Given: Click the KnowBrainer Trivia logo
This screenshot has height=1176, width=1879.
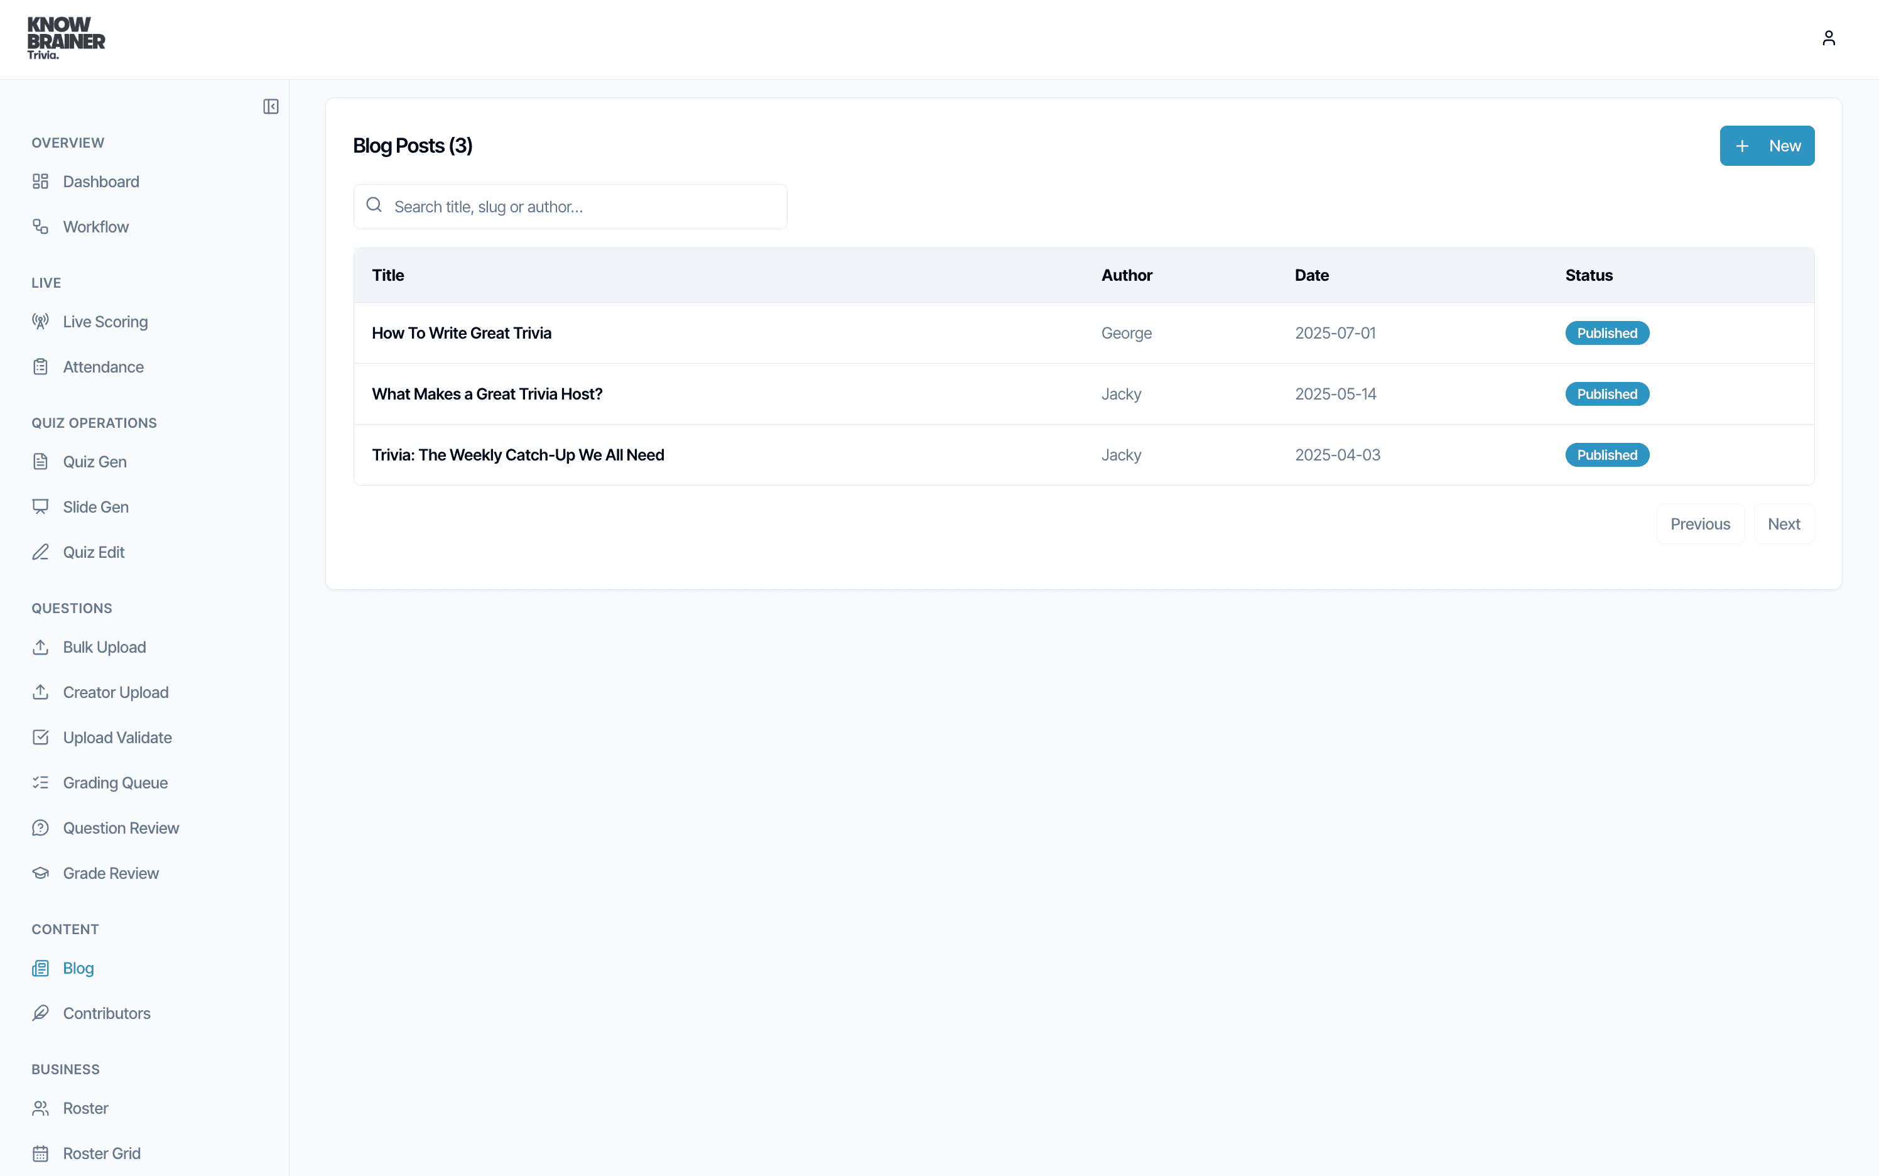Looking at the screenshot, I should point(66,38).
